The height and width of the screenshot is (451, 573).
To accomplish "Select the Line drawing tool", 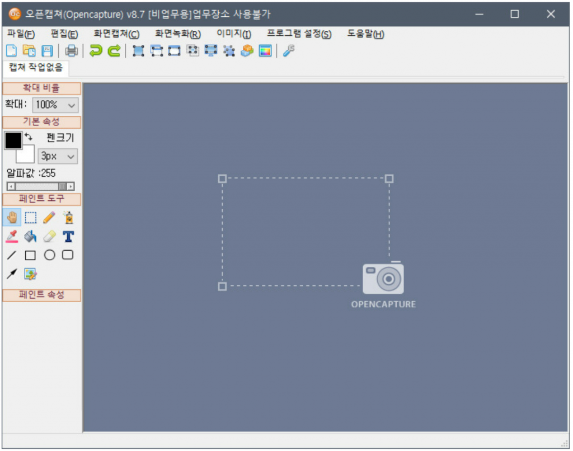I will coord(12,255).
